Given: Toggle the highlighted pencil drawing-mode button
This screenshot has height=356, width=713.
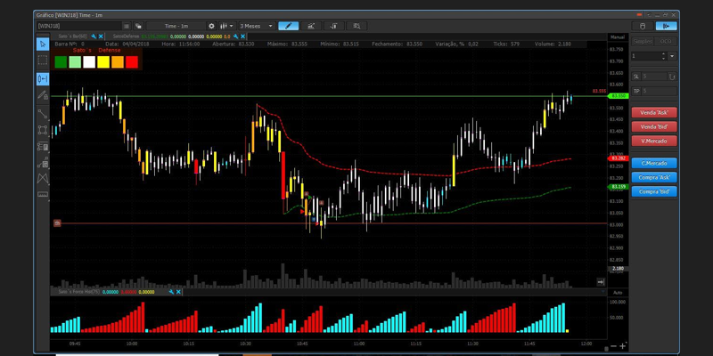Looking at the screenshot, I should [288, 26].
